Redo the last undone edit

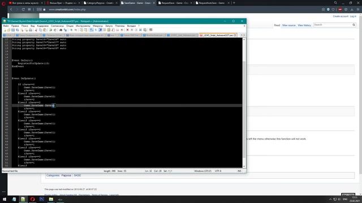(55, 30)
